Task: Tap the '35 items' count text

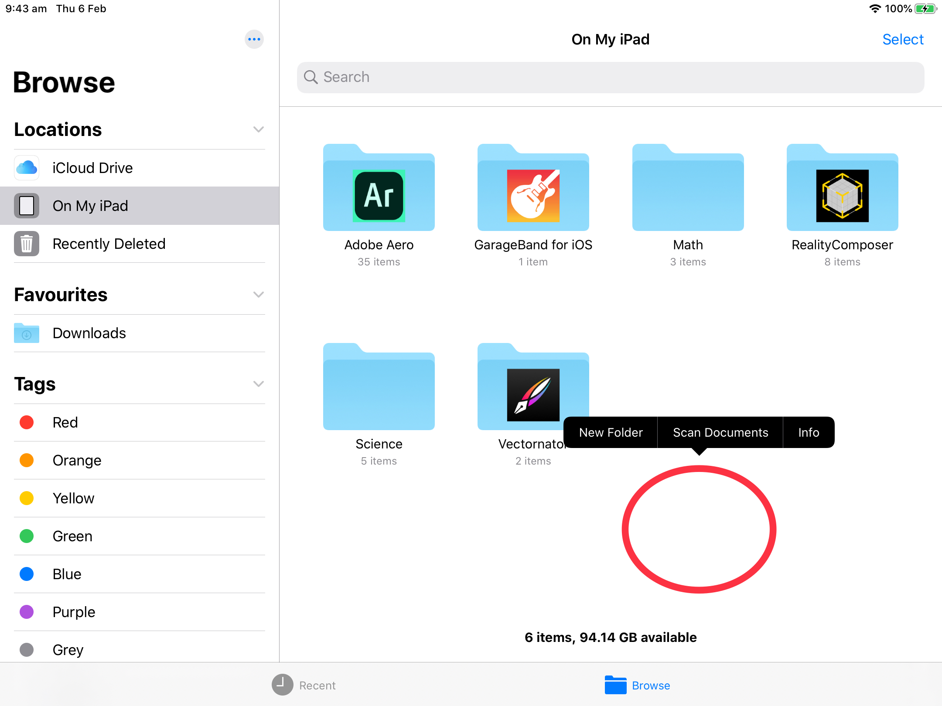Action: pos(379,262)
